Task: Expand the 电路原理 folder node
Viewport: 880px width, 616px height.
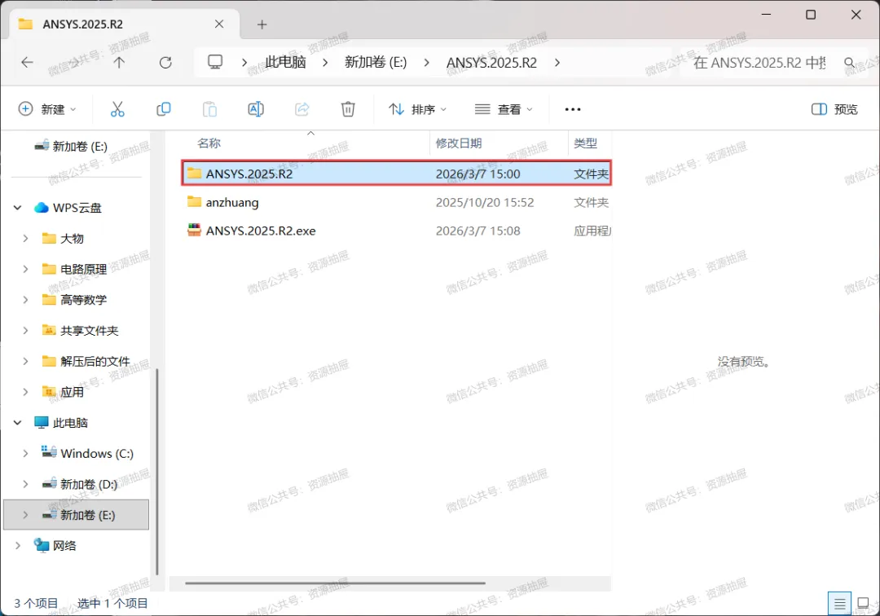Action: (25, 269)
